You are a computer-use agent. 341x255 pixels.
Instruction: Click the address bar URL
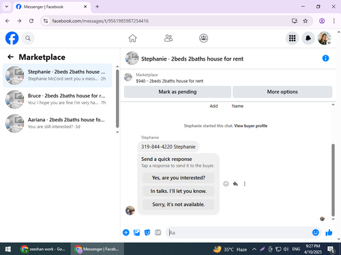(x=100, y=21)
